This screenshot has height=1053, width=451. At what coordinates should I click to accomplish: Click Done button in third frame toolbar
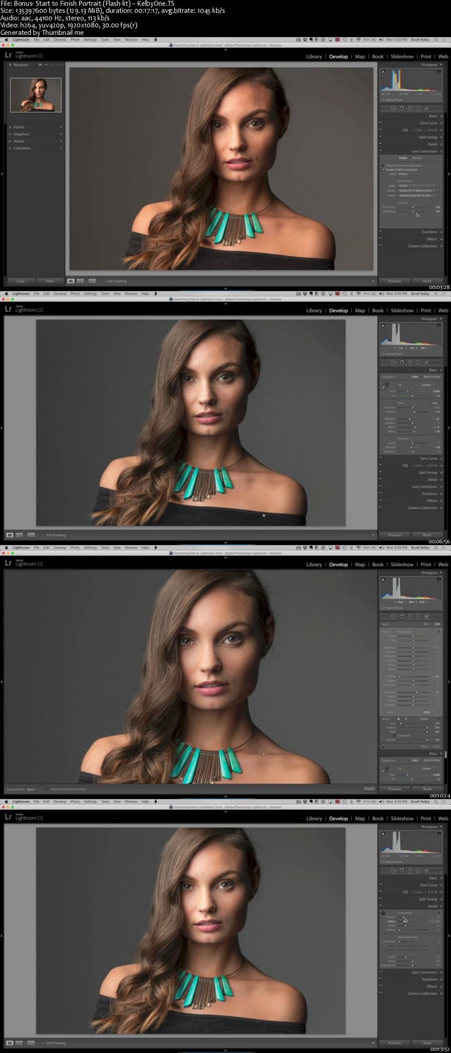click(369, 789)
